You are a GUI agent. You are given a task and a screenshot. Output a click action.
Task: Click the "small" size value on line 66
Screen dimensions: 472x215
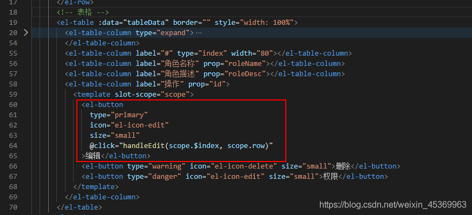coord(317,166)
